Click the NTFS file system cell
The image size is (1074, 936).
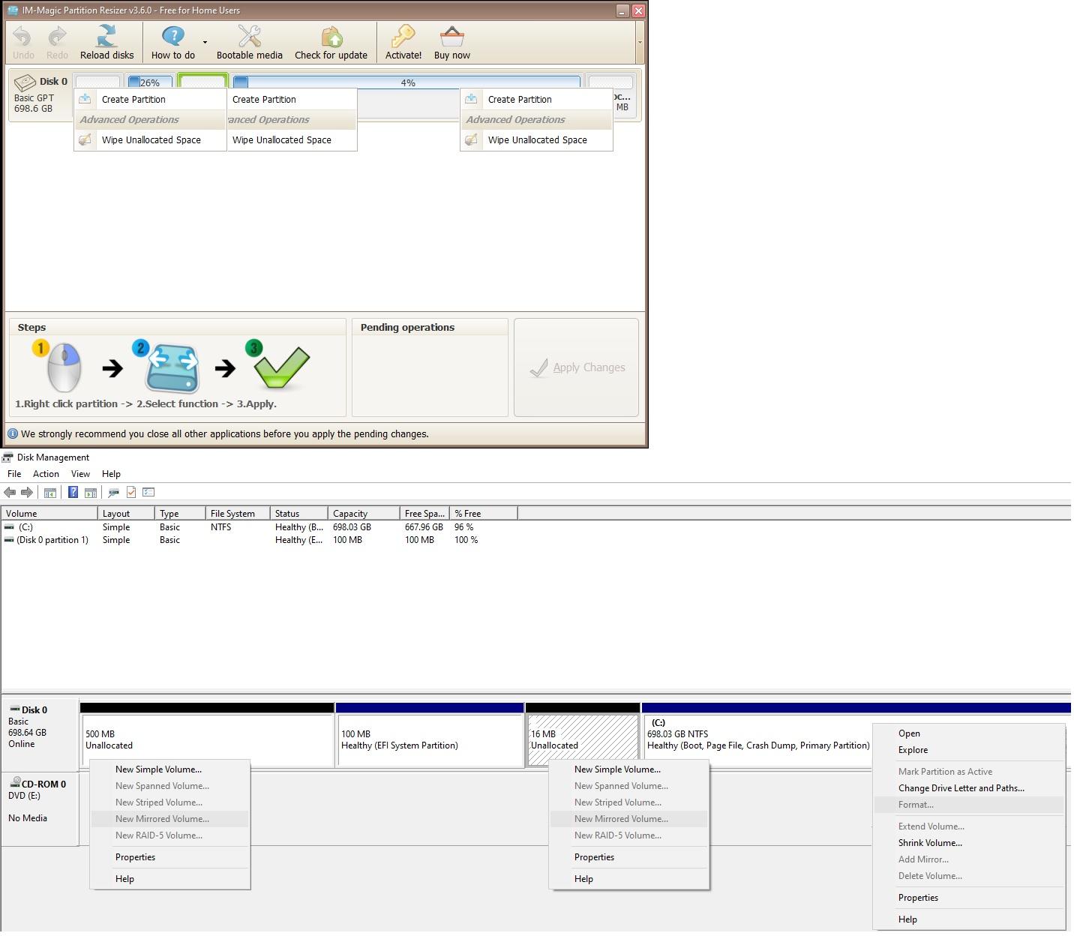221,527
